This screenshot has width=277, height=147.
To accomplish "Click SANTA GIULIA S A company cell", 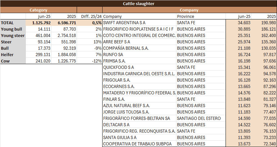I will (x=139, y=137).
